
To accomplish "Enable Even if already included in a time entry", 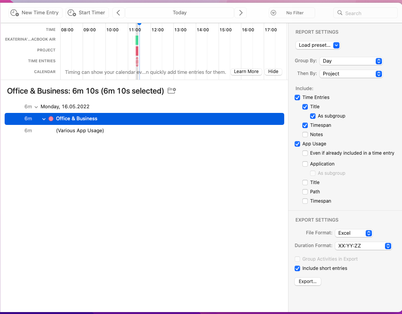I will pos(305,153).
